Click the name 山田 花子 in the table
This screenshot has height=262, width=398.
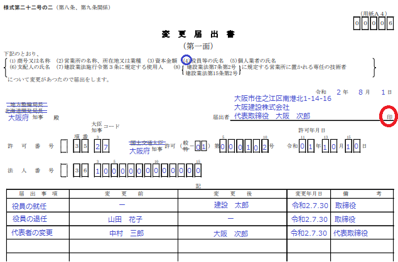pos(126,219)
